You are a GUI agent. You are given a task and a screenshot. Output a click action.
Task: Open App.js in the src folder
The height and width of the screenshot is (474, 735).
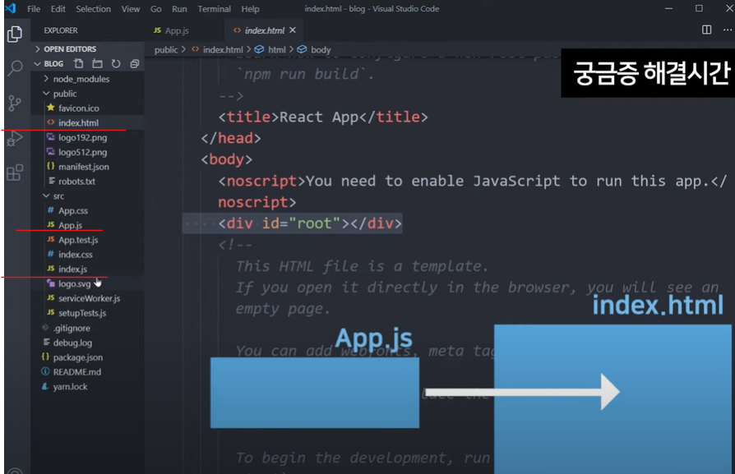pos(88,225)
